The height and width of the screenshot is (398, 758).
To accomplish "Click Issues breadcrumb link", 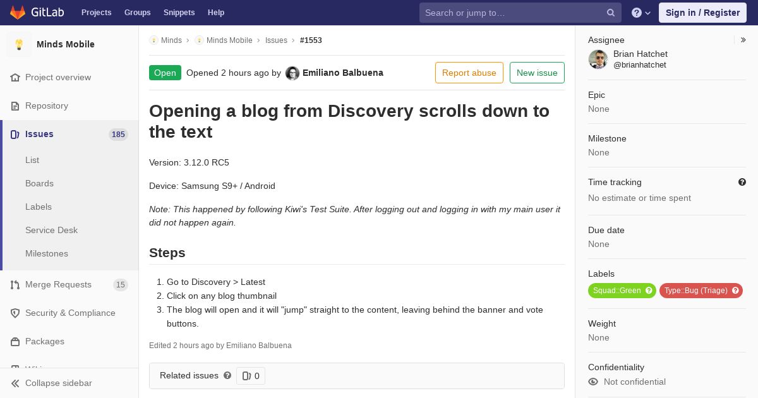I will click(x=276, y=40).
